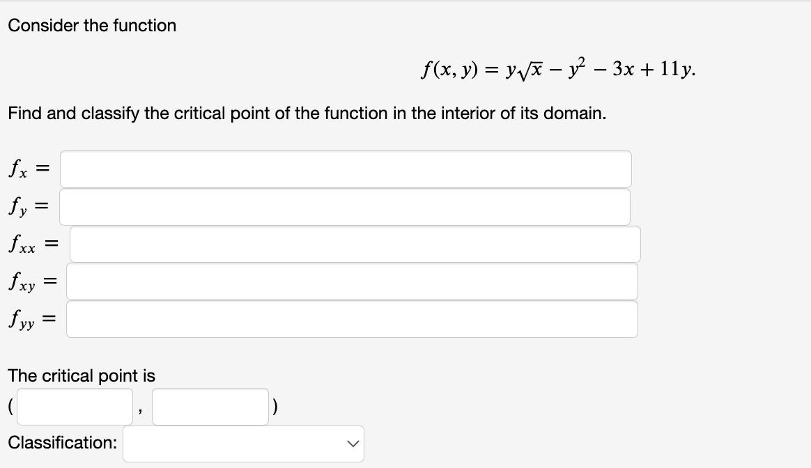
Task: Click the f_xy equals label
Action: coord(32,282)
